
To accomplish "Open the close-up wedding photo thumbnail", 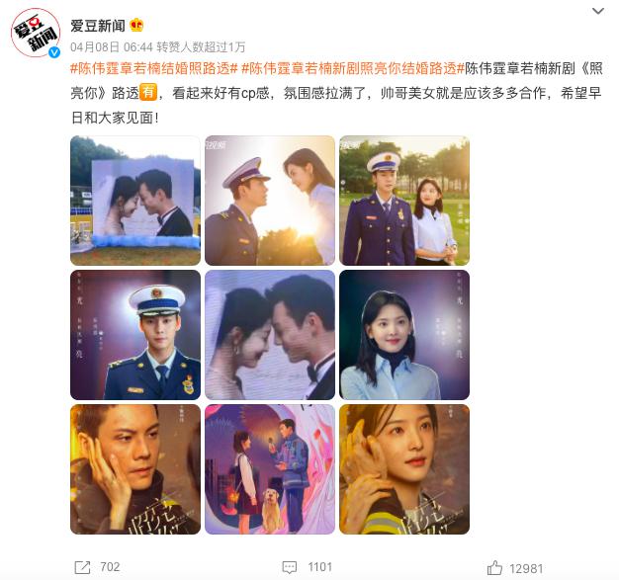I will click(270, 335).
